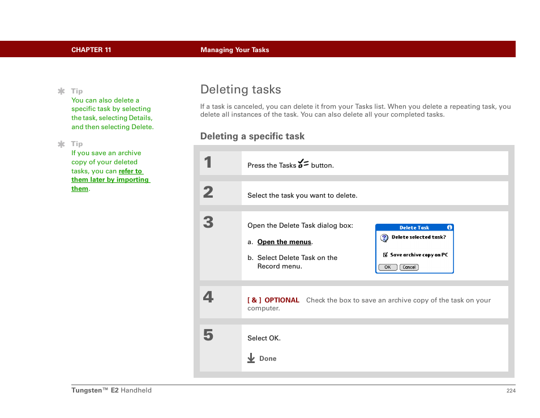This screenshot has height=418, width=540.
Task: Click 'Open the Delete Task dialog box:' text
Action: pos(301,225)
